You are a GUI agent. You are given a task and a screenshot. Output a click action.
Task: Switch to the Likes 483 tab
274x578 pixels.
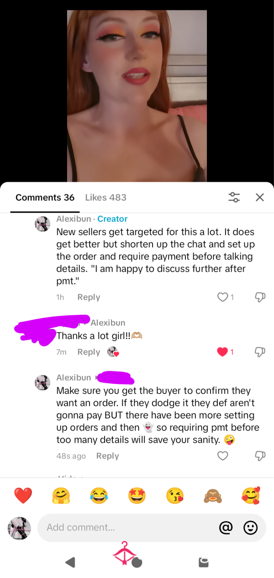click(x=105, y=197)
